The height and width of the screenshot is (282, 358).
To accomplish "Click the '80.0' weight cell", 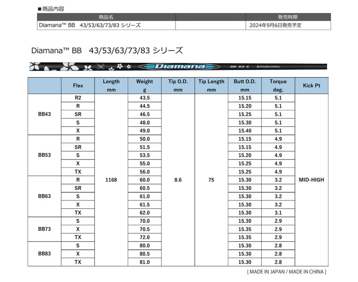I will pyautogui.click(x=145, y=245).
